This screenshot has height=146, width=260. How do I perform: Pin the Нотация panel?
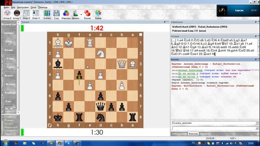[256, 36]
